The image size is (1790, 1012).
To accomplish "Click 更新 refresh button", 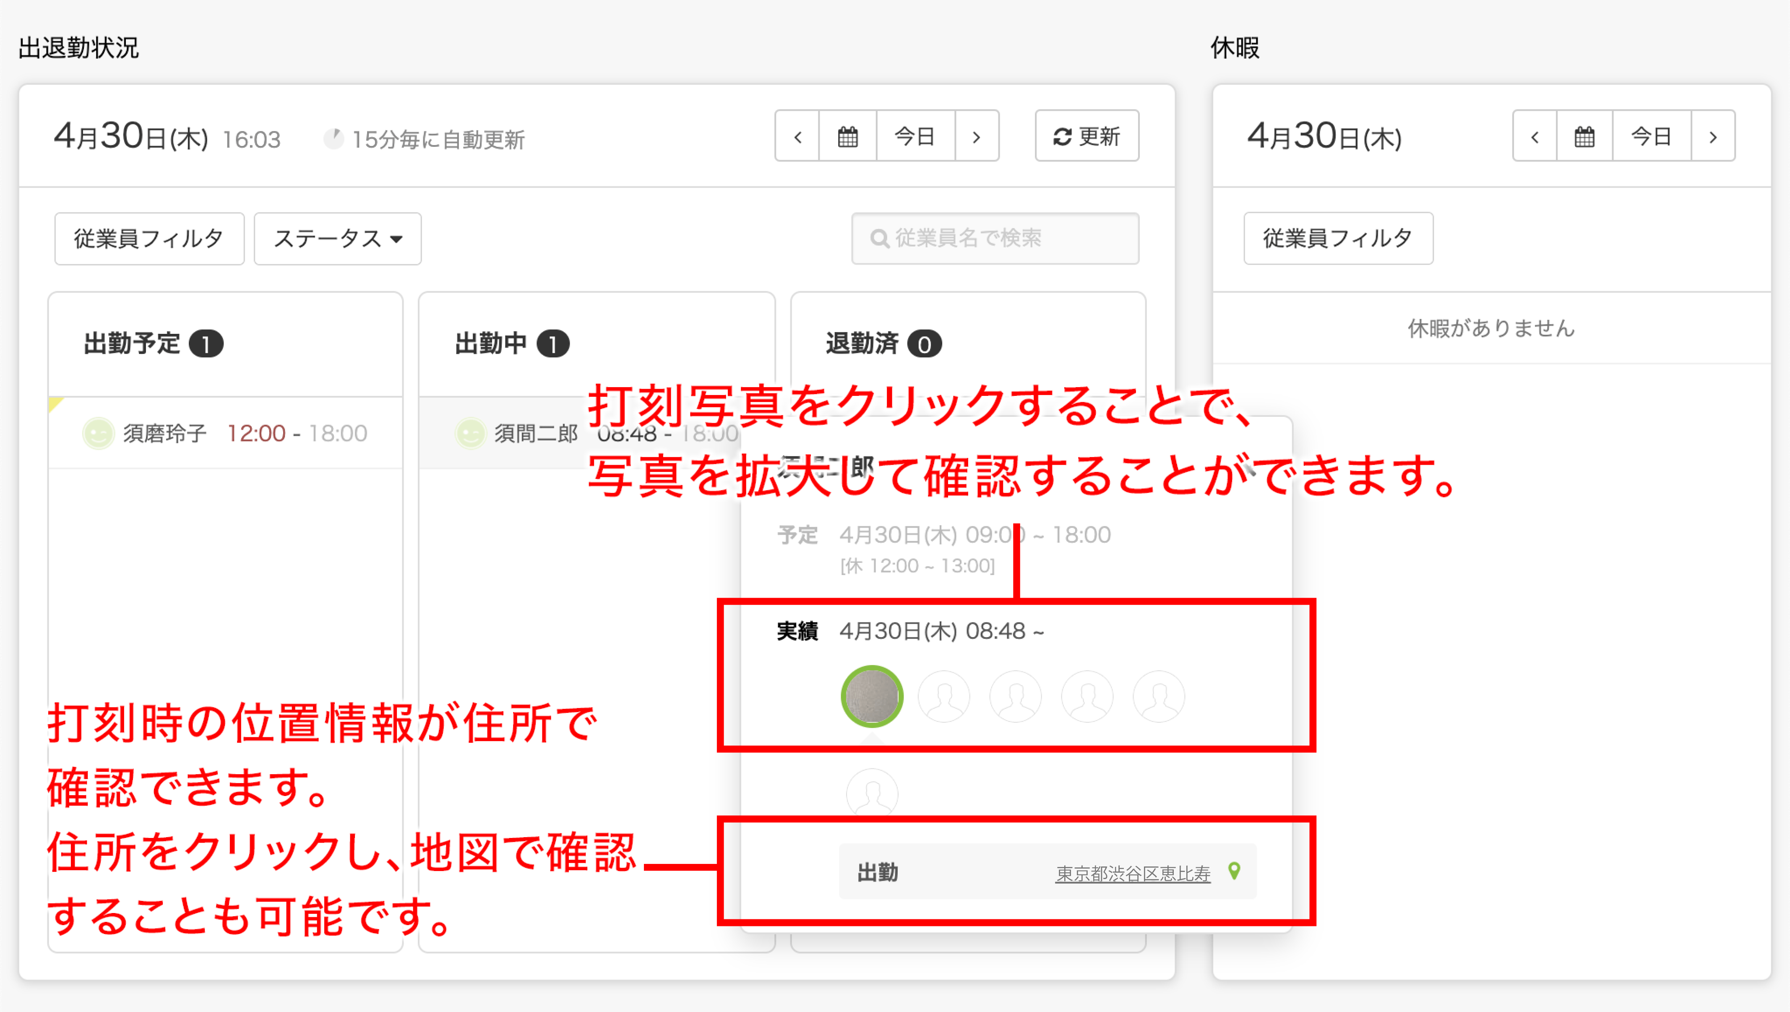I will point(1087,136).
